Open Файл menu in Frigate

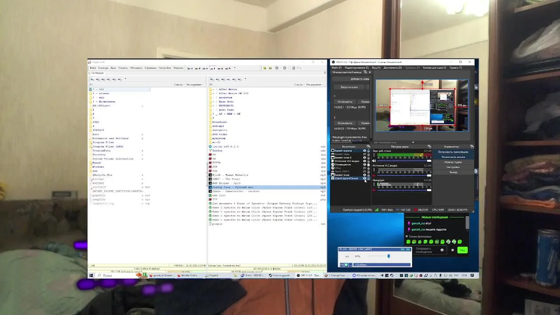click(x=93, y=68)
